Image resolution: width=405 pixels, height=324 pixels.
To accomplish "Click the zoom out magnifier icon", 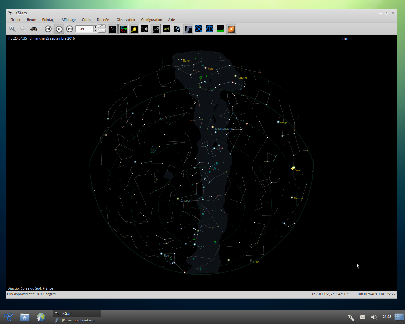I will pyautogui.click(x=23, y=29).
